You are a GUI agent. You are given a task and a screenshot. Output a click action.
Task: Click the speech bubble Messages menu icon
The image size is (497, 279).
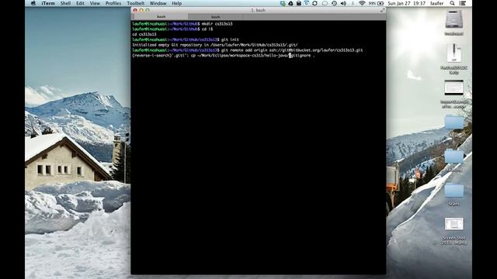(325, 3)
